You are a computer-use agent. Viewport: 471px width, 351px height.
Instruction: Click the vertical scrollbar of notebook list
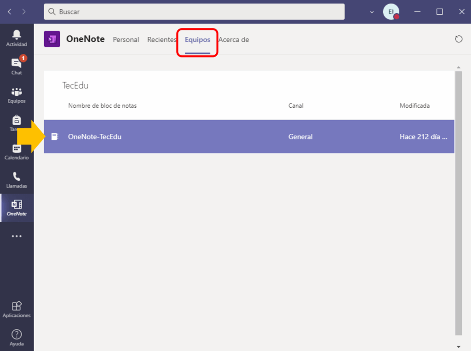point(458,202)
